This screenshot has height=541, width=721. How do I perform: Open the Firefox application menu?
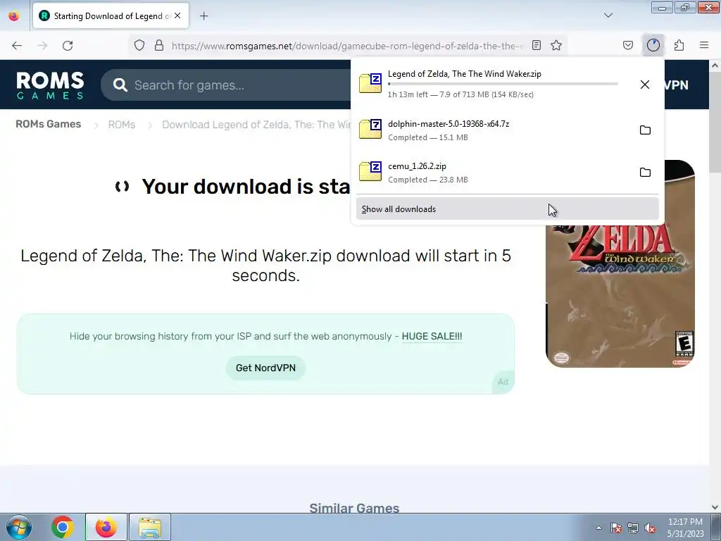[704, 45]
